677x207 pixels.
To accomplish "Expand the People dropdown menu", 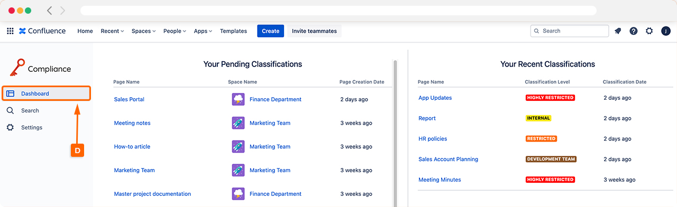I will tap(175, 31).
